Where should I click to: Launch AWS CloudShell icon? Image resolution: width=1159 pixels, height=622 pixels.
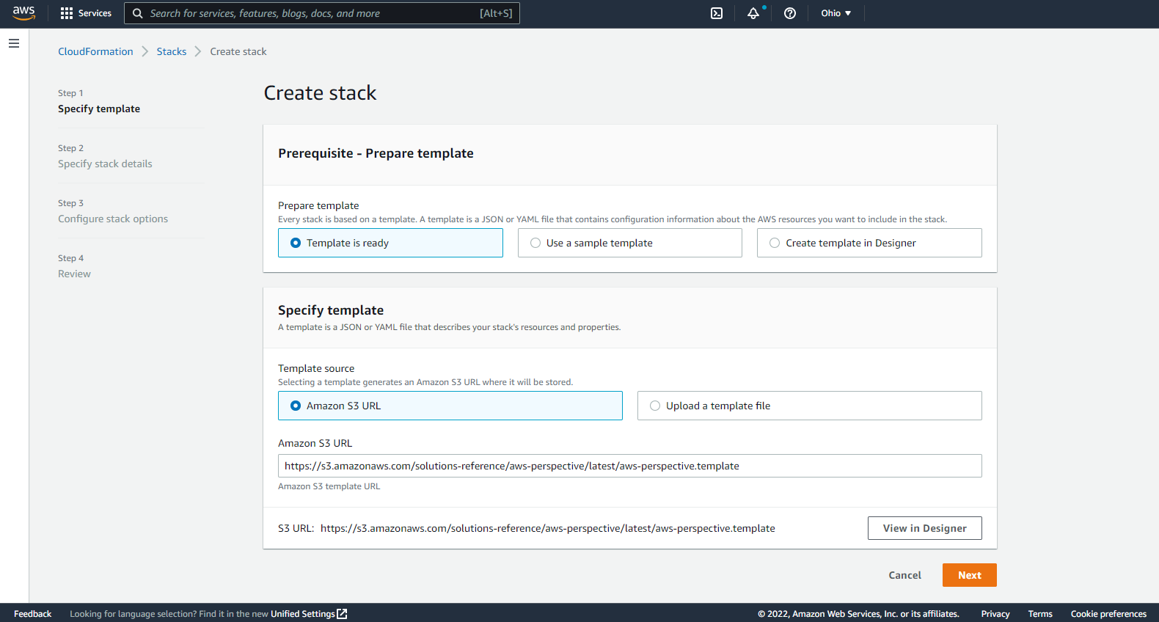pyautogui.click(x=717, y=13)
